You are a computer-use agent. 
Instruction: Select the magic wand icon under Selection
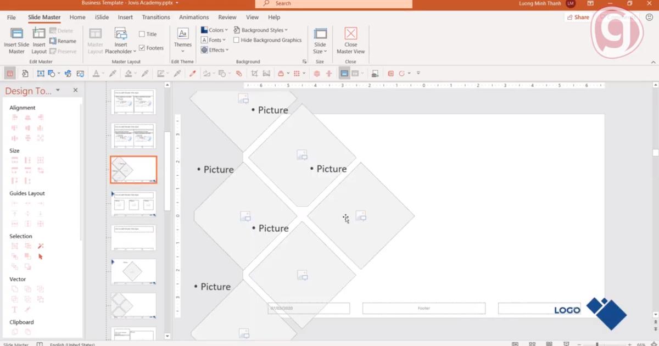point(40,245)
